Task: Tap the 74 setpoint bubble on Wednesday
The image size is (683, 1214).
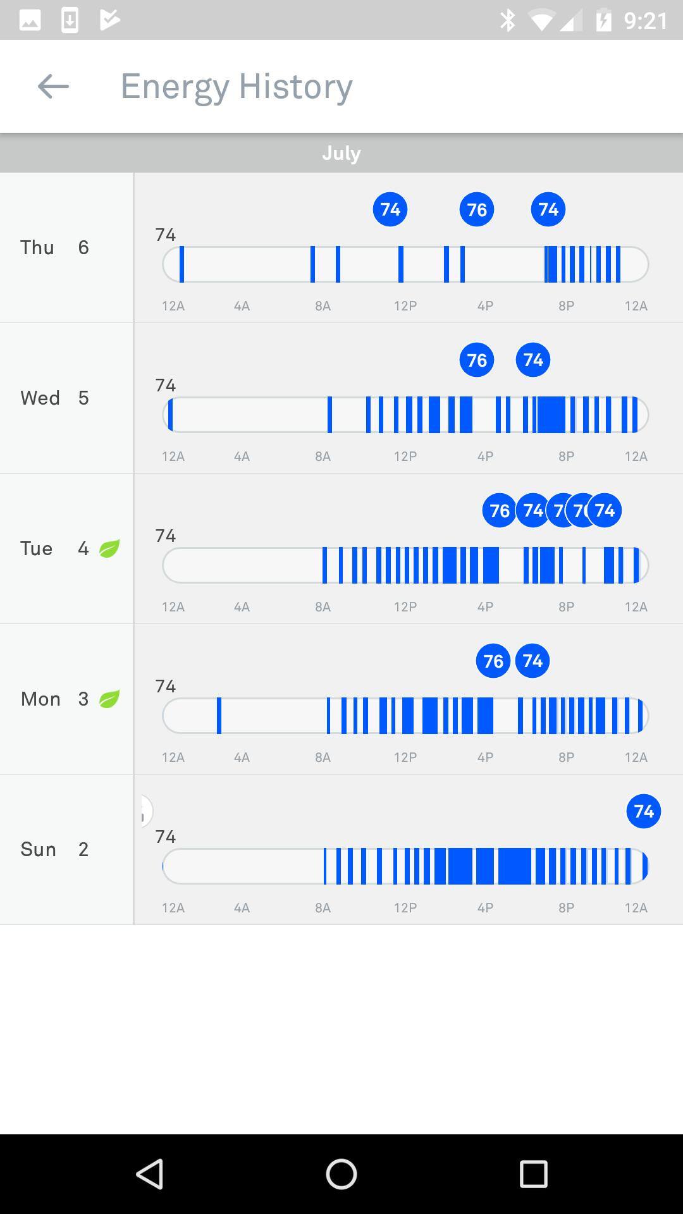Action: click(533, 360)
